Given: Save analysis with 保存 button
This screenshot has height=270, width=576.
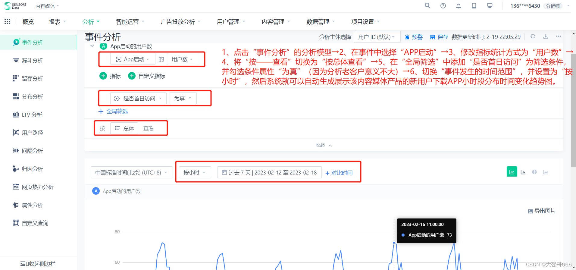Looking at the screenshot, I should [x=439, y=37].
